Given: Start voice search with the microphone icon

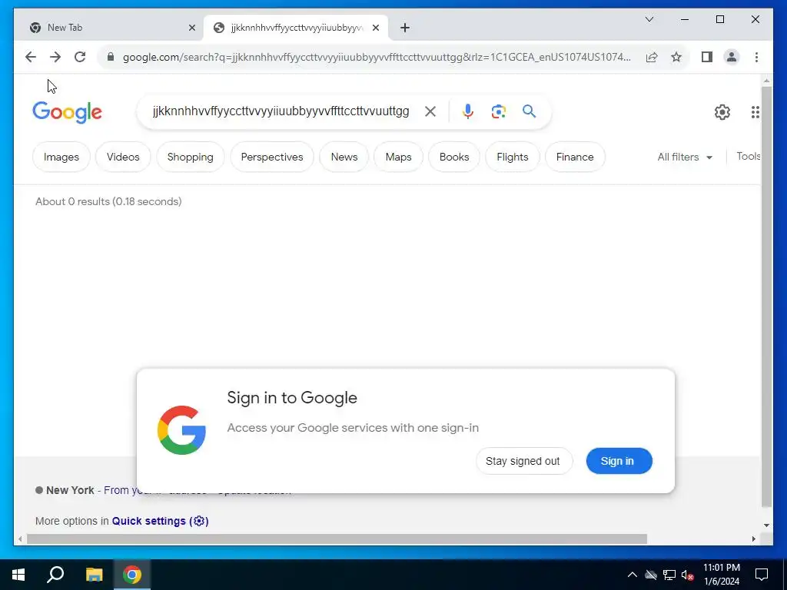Looking at the screenshot, I should click(x=468, y=111).
